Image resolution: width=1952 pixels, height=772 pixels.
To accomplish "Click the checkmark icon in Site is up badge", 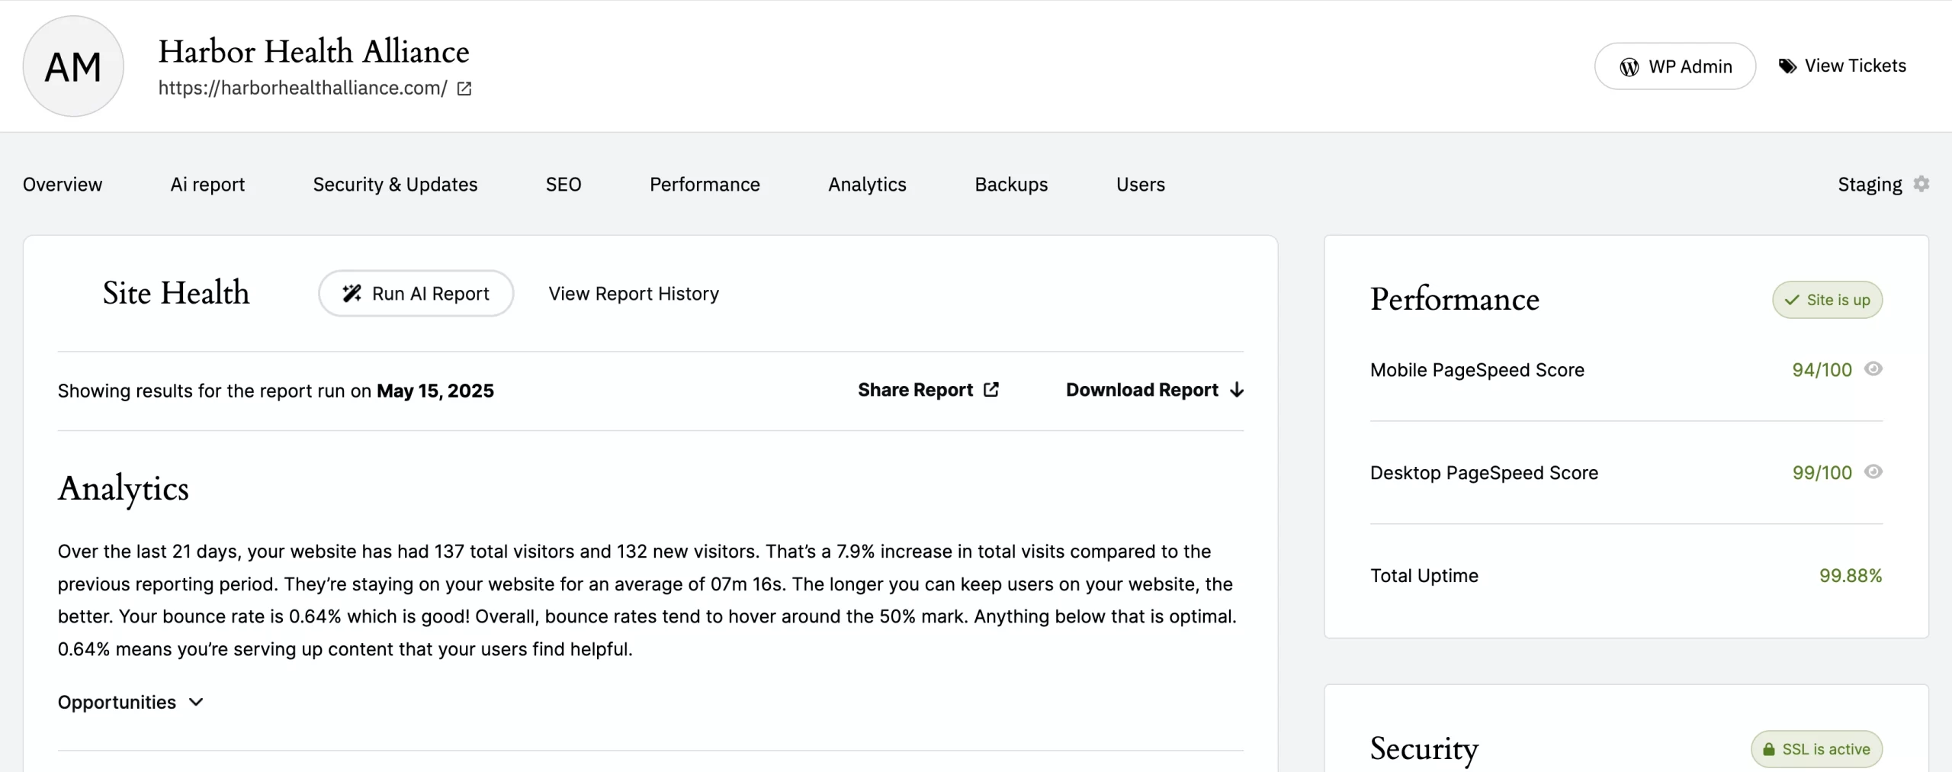I will 1792,300.
